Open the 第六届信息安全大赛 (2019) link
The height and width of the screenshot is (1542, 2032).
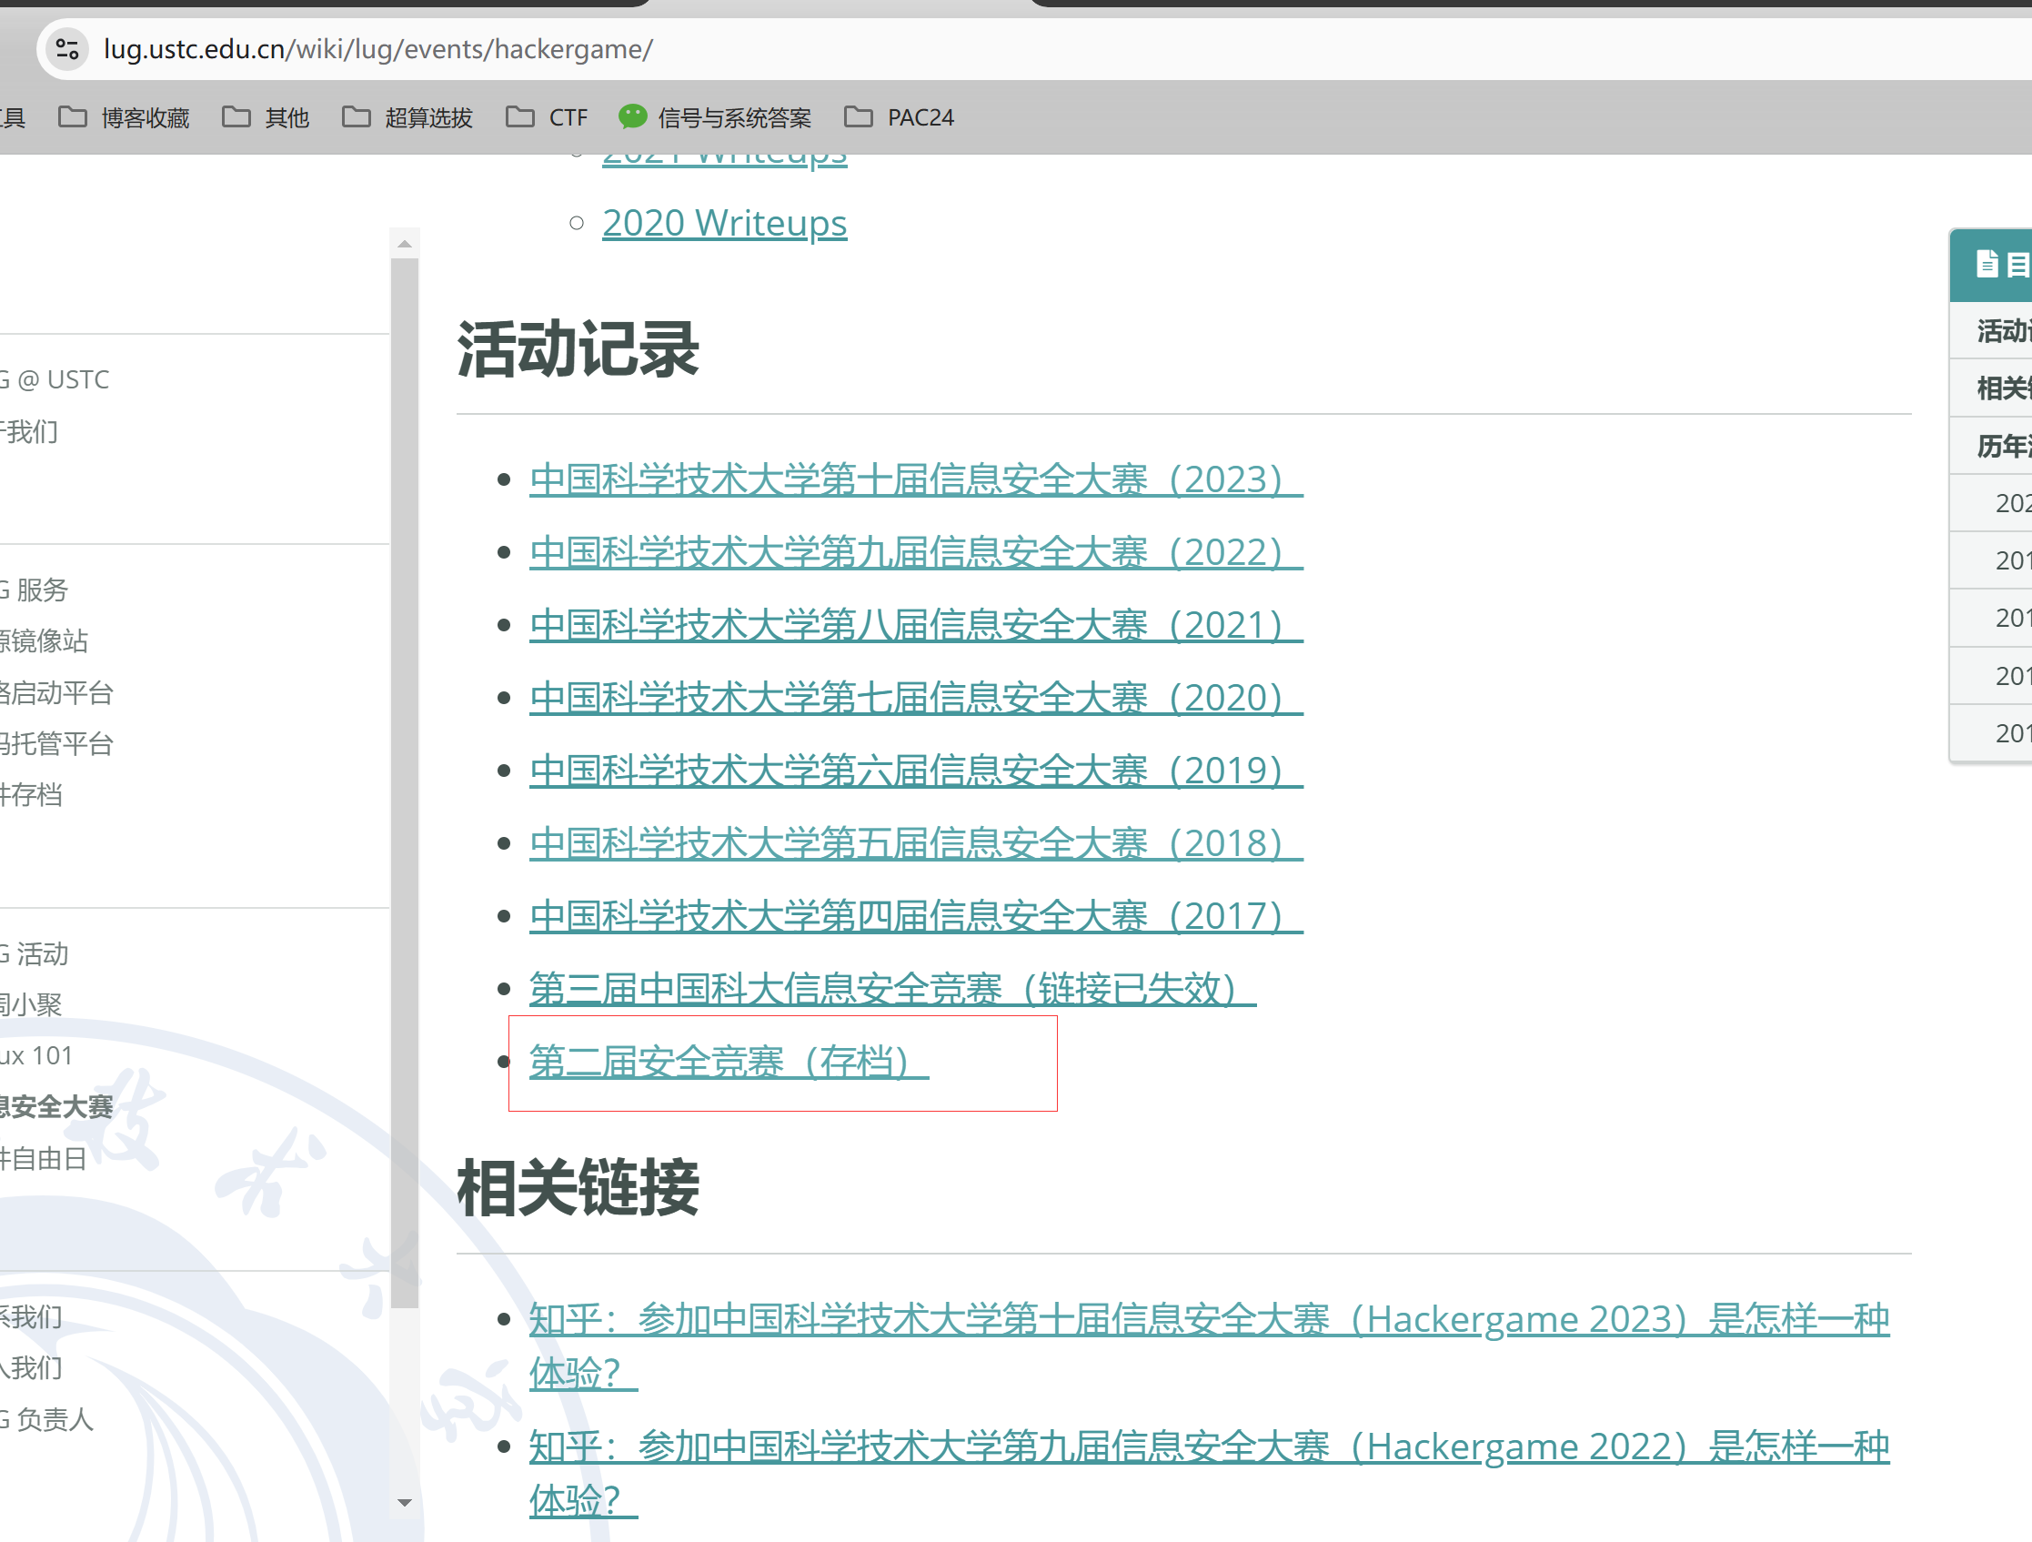(916, 771)
